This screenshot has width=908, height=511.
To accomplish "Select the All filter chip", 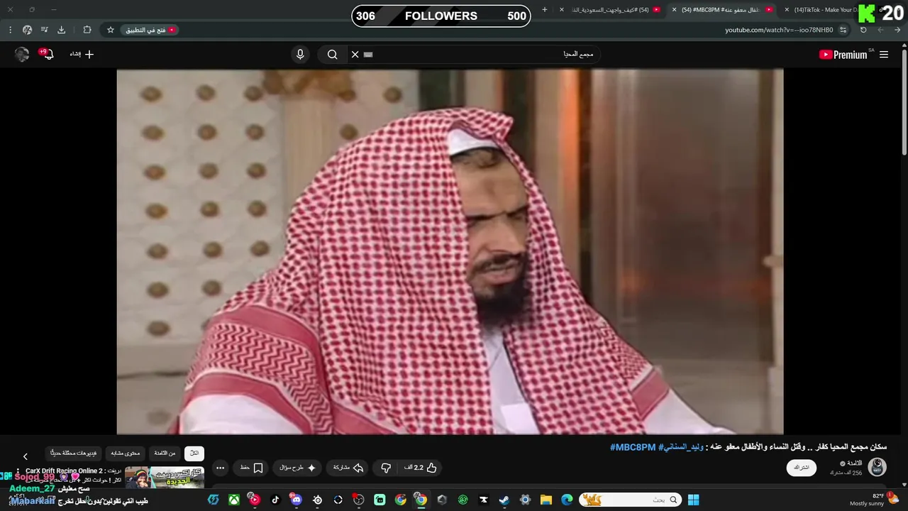I will [194, 453].
